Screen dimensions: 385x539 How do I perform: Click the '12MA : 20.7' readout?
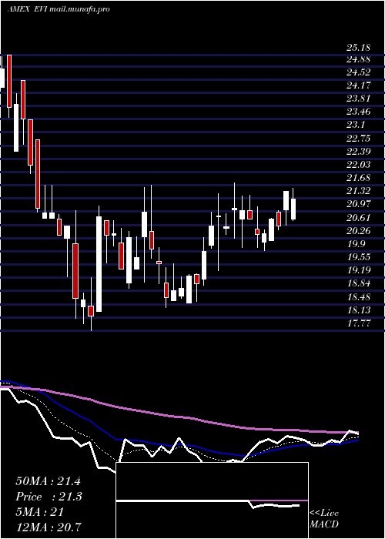pyautogui.click(x=49, y=527)
